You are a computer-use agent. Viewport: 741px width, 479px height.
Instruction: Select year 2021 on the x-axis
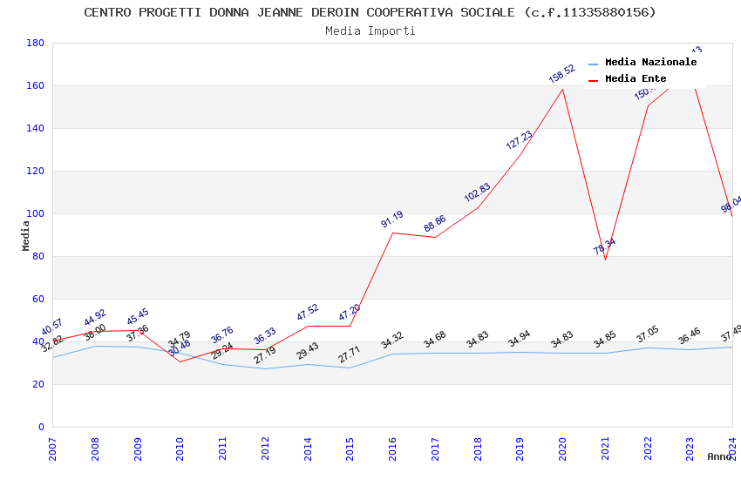605,449
